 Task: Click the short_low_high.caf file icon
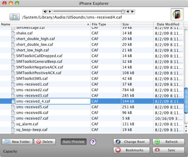click(13, 50)
